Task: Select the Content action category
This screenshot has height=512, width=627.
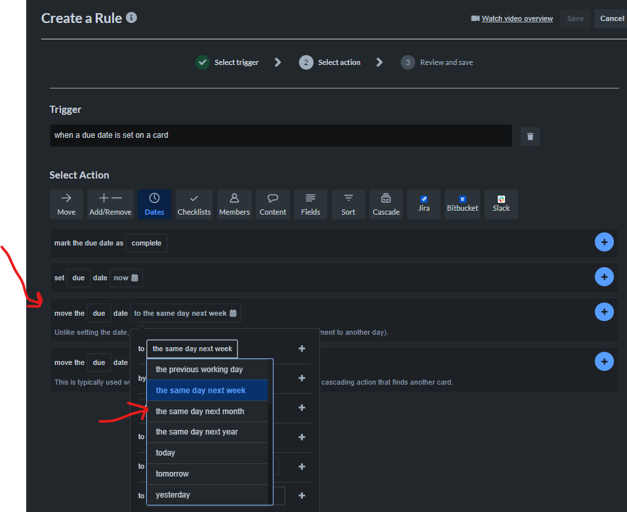Action: (x=273, y=204)
